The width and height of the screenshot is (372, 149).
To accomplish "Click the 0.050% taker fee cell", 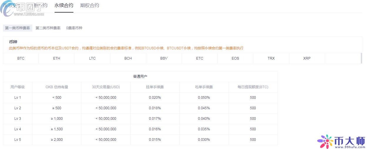I will [x=204, y=98].
